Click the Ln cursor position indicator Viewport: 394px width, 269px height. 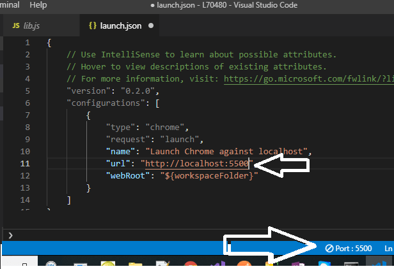pyautogui.click(x=389, y=247)
